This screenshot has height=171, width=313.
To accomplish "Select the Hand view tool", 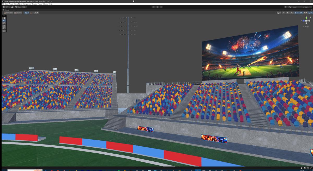I will [4, 18].
